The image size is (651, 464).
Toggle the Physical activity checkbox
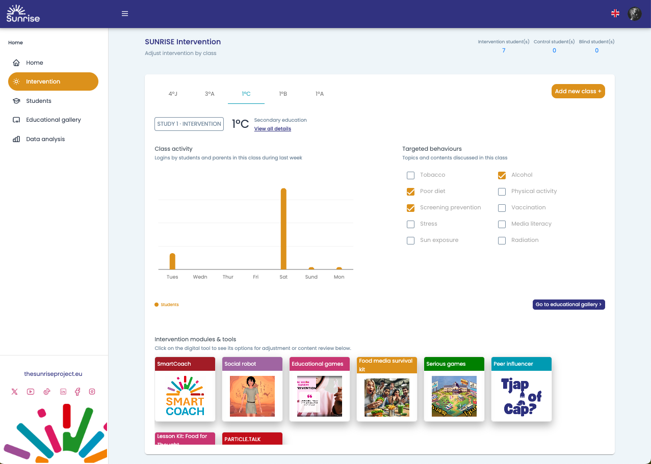point(502,192)
